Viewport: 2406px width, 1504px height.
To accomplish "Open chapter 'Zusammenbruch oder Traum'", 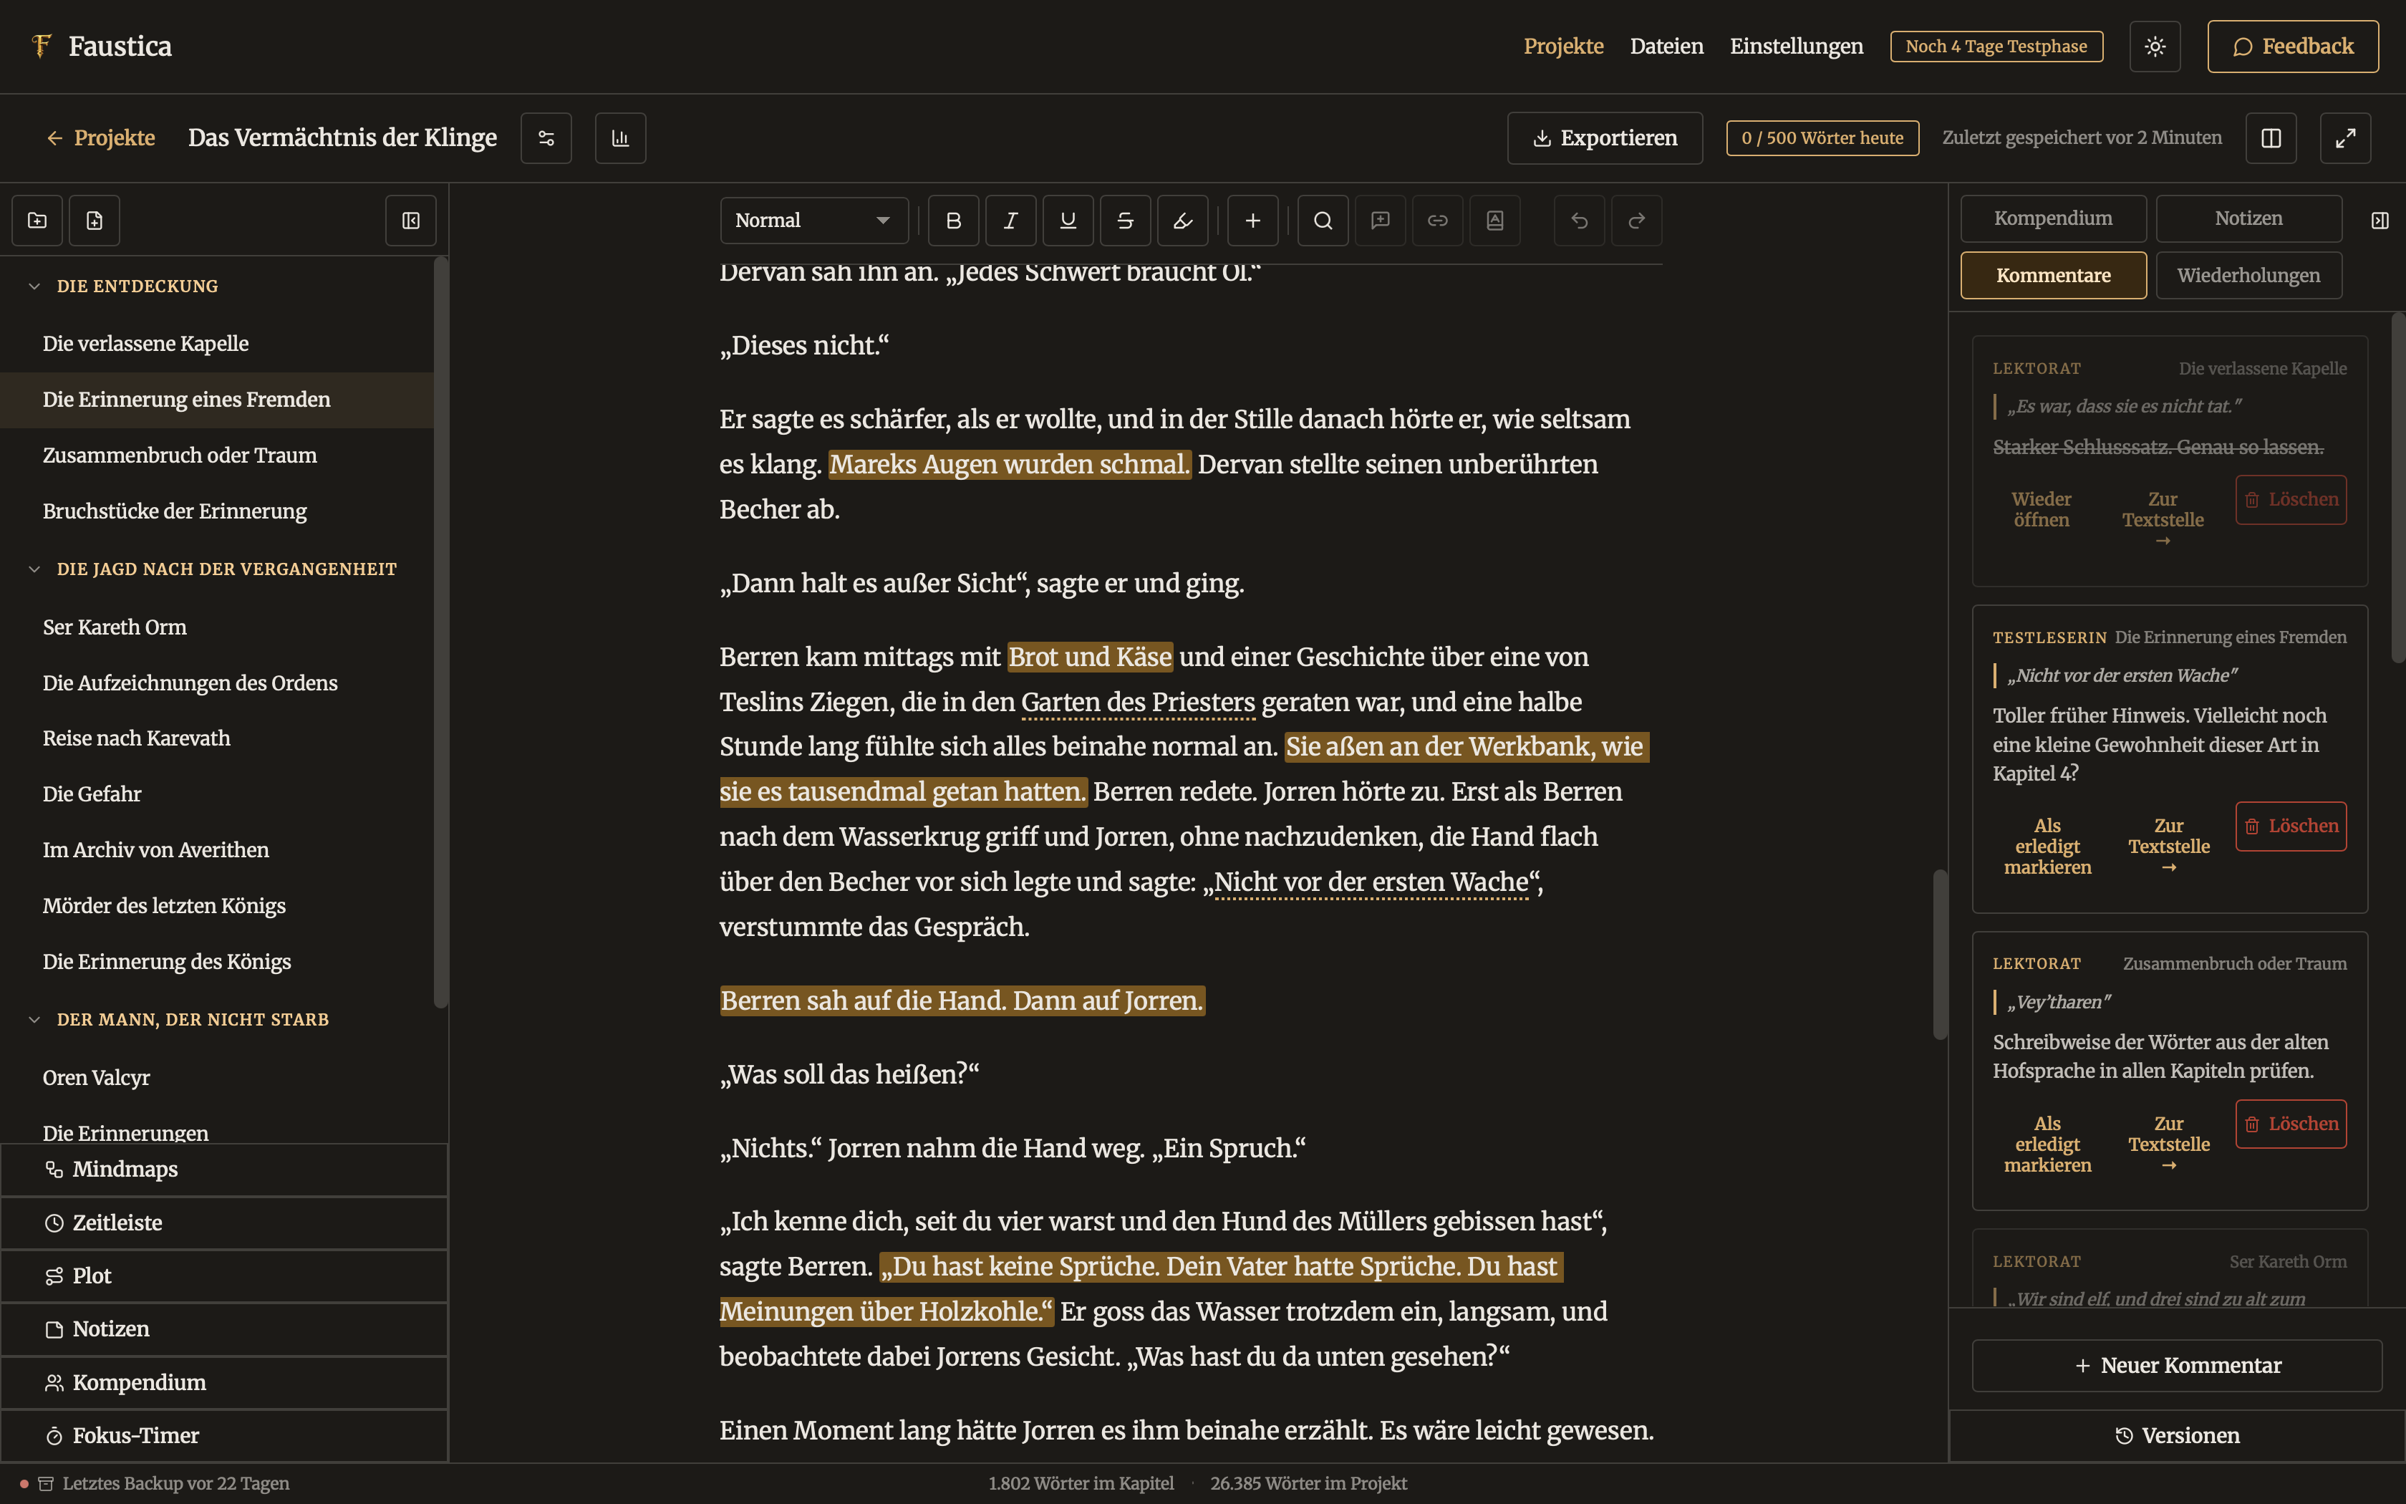I will click(x=217, y=455).
